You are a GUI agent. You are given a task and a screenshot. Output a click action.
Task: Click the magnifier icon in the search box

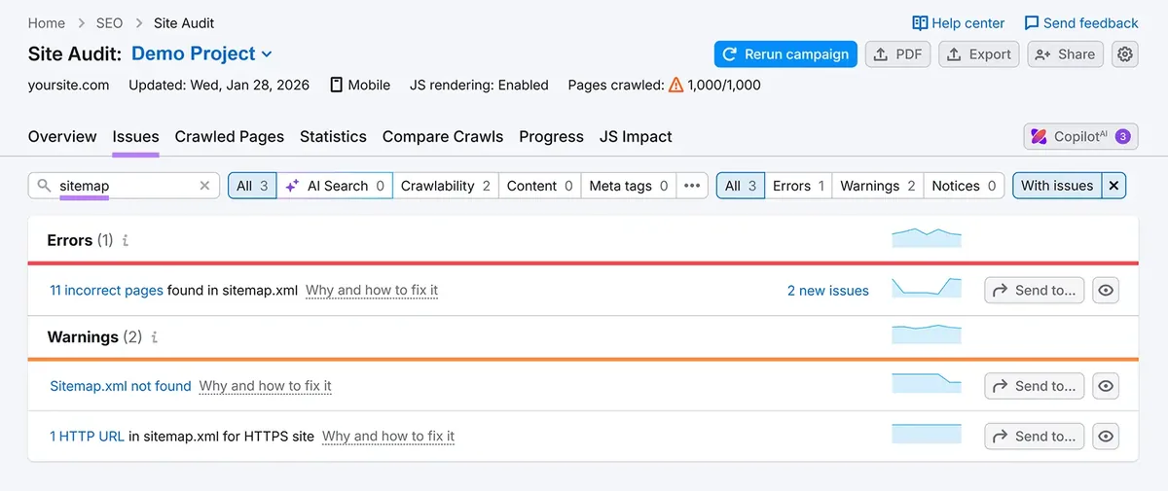[x=44, y=186]
